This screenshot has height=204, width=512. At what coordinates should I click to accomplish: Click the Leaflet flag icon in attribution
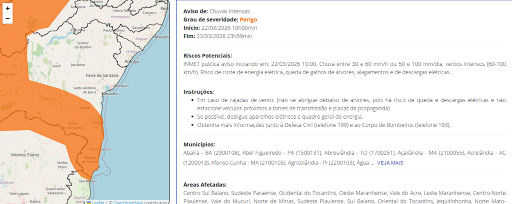pyautogui.click(x=89, y=202)
